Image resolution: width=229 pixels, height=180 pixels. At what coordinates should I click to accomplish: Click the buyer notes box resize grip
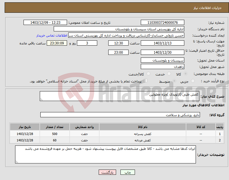tap(17, 162)
